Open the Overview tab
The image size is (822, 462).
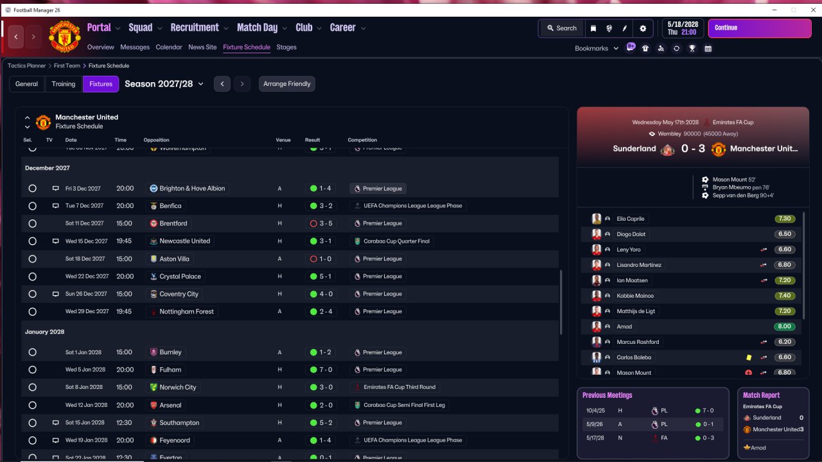pyautogui.click(x=101, y=47)
